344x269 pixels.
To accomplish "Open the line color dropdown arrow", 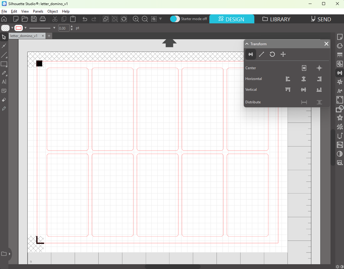I will [x=25, y=28].
